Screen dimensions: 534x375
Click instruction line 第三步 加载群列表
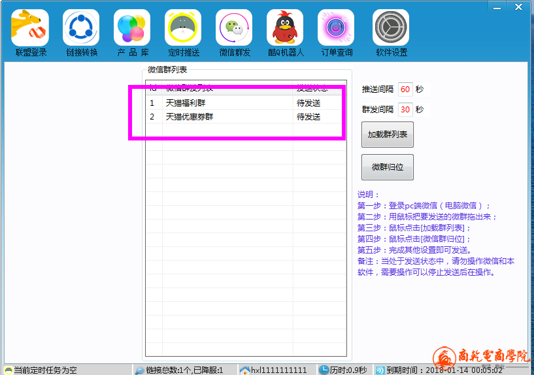414,227
